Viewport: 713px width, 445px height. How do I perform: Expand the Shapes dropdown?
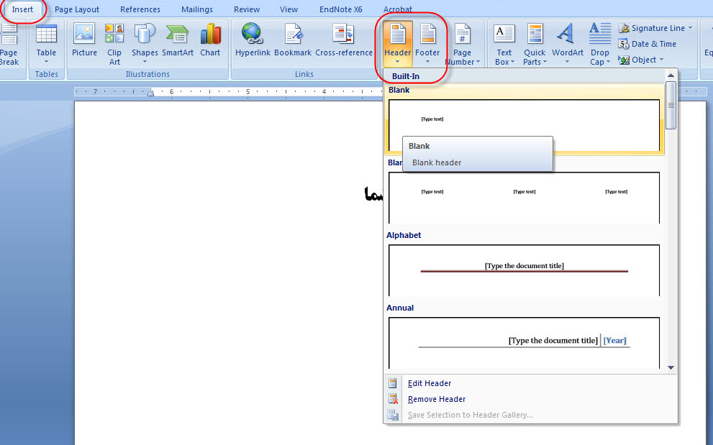pyautogui.click(x=145, y=43)
